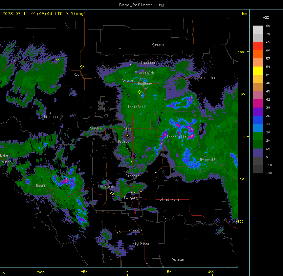The width and height of the screenshot is (283, 276).
Task: Click the Sylvan label
Action: pyautogui.click(x=128, y=80)
